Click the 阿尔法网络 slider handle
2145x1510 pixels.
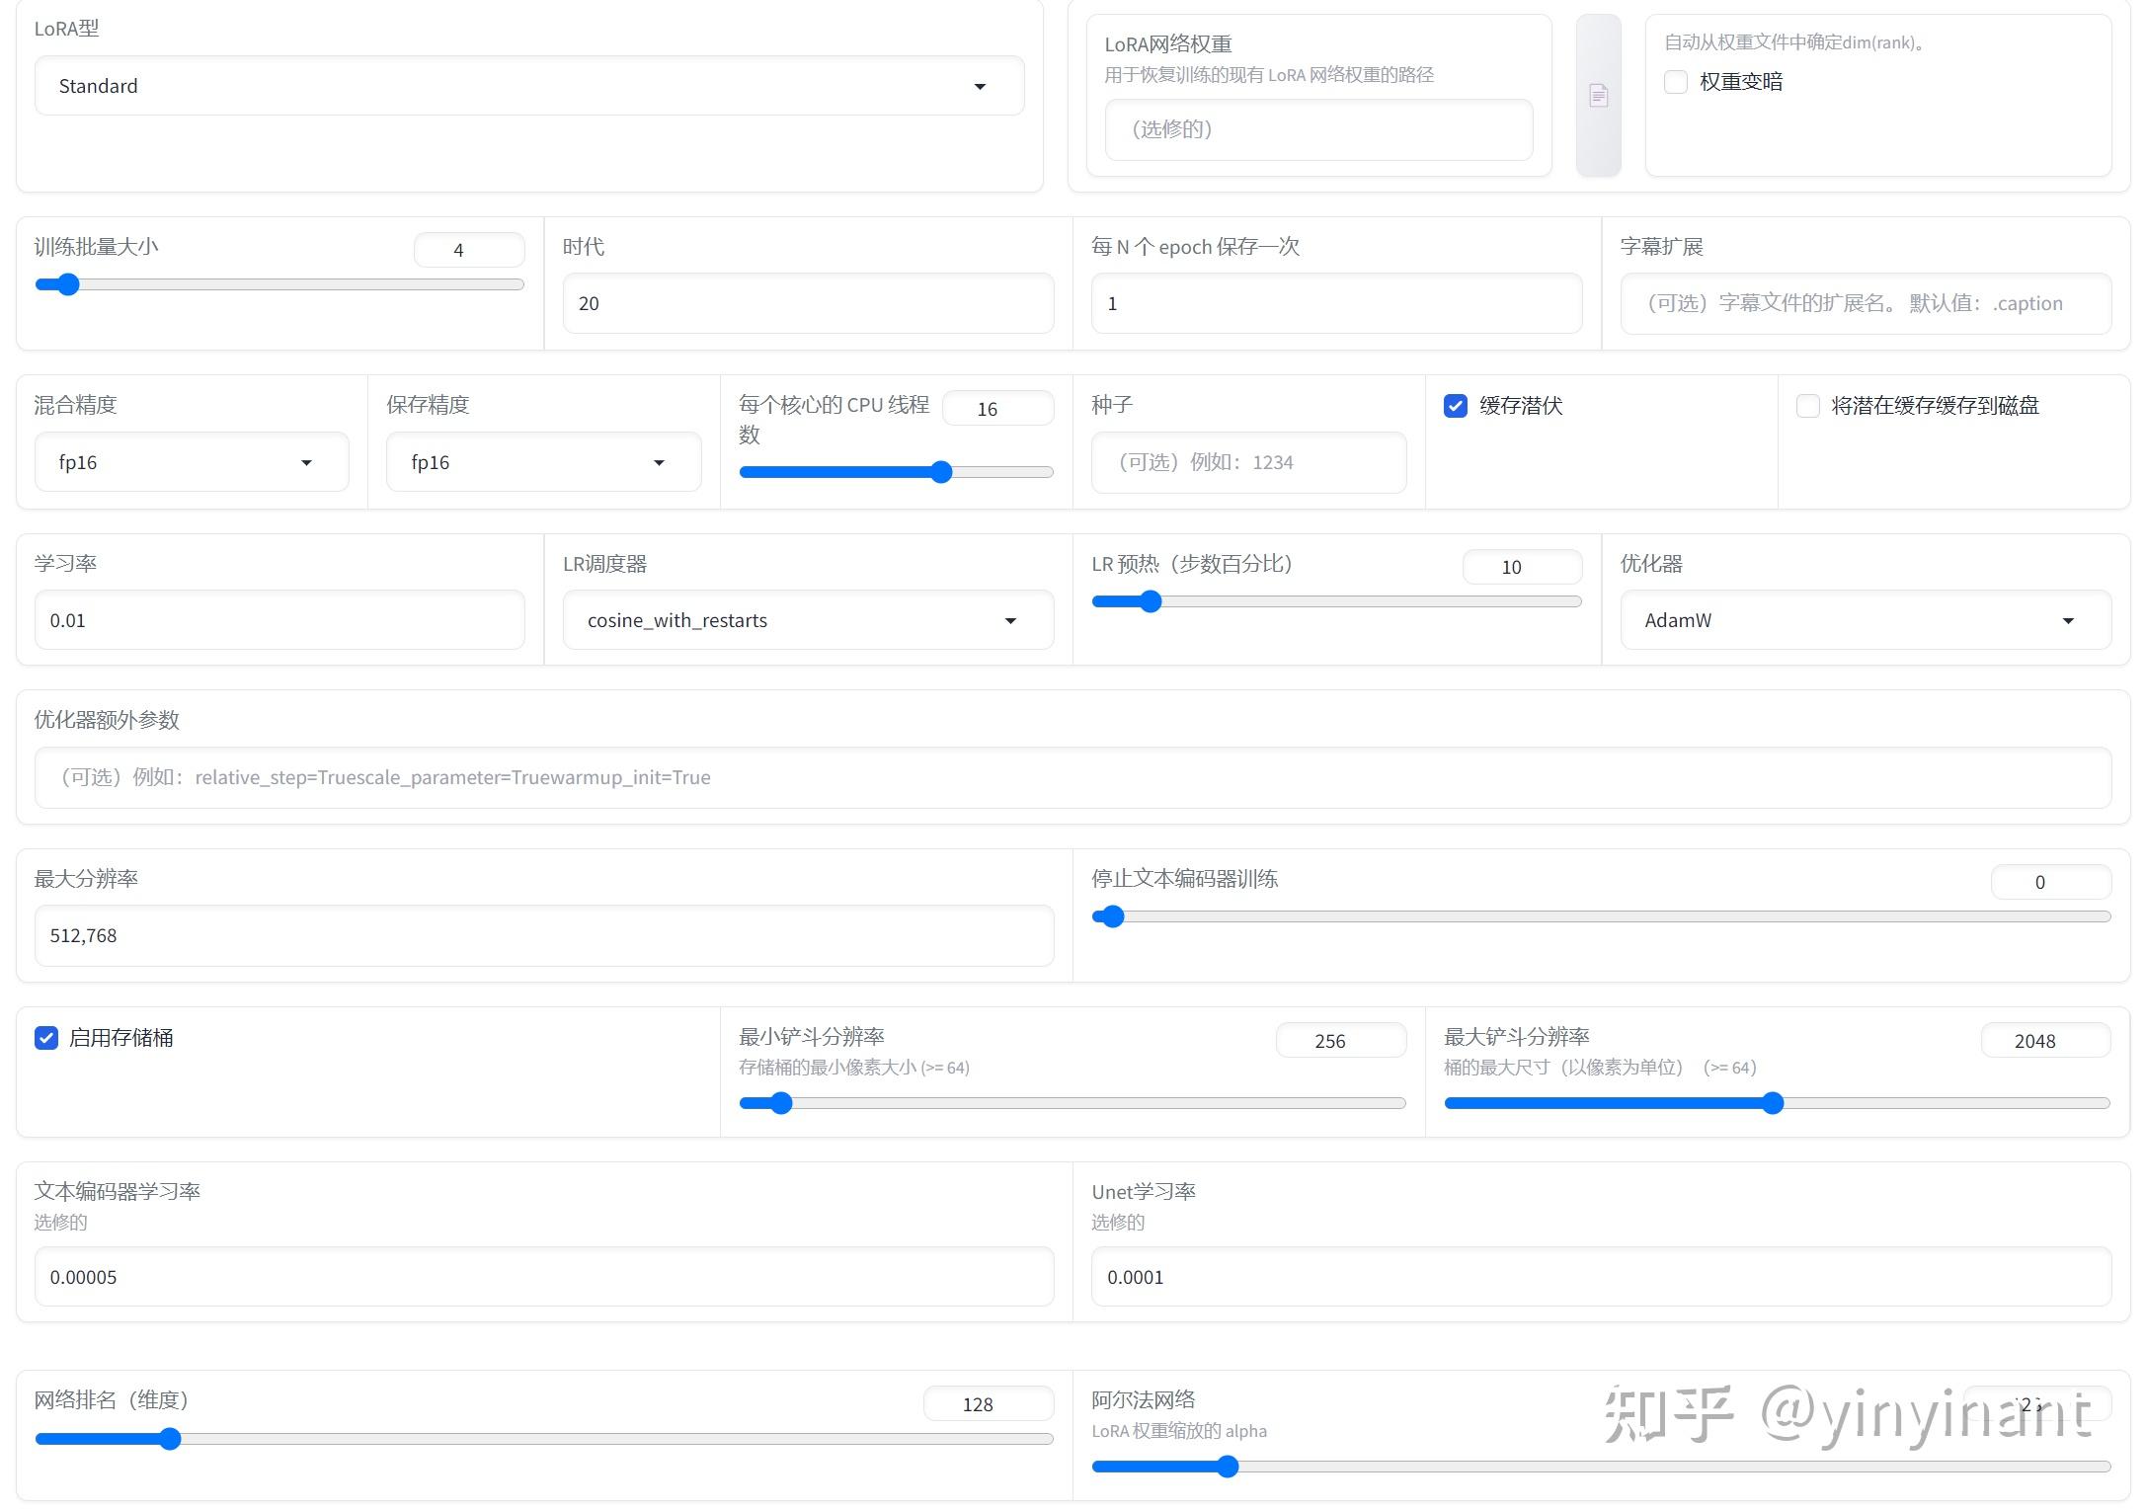(1227, 1468)
